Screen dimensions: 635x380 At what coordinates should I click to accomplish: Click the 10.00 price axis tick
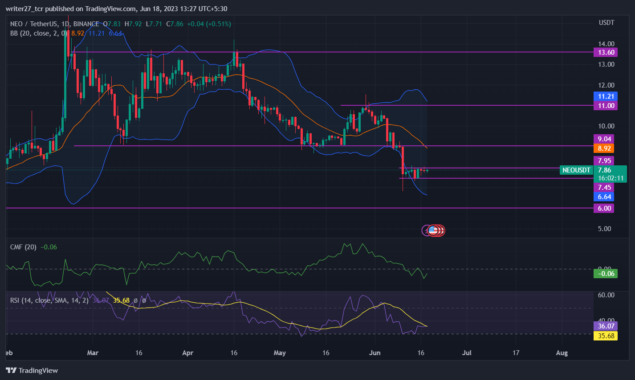tap(606, 126)
